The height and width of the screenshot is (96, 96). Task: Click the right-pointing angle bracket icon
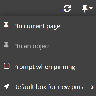click(92, 87)
